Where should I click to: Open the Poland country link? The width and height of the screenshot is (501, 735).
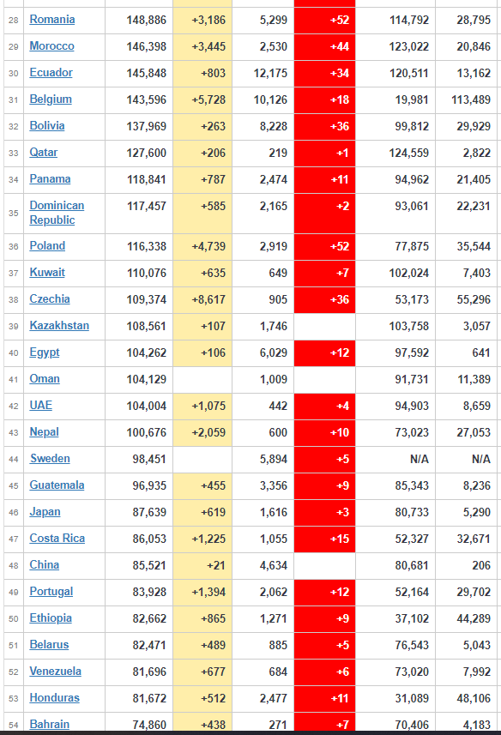[x=47, y=246]
